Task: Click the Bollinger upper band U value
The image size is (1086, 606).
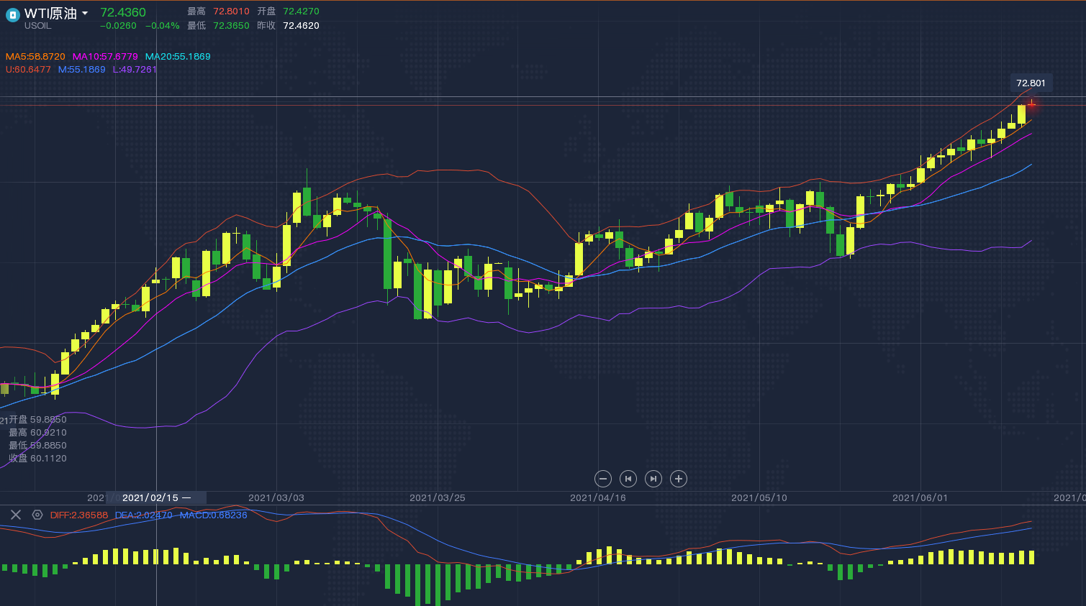Action: (x=28, y=70)
